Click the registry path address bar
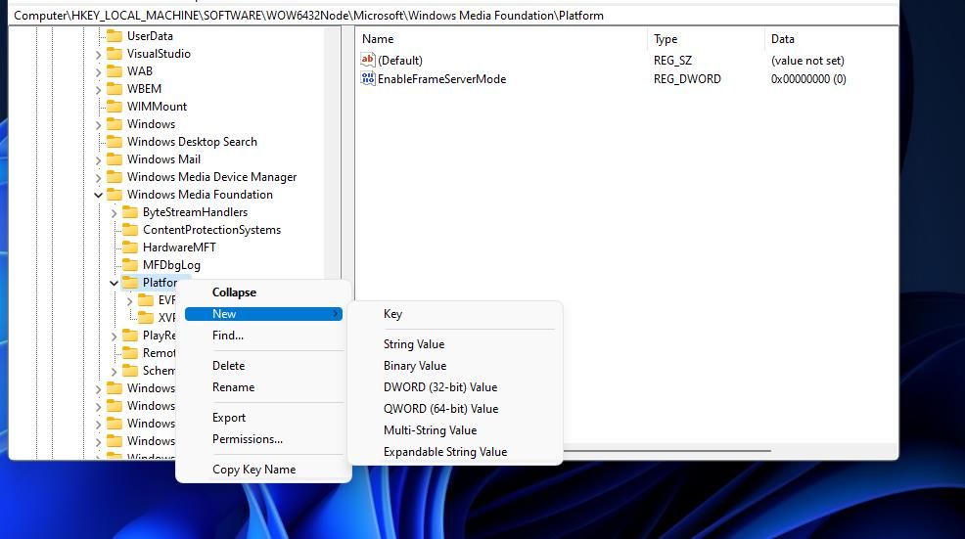 click(x=453, y=16)
